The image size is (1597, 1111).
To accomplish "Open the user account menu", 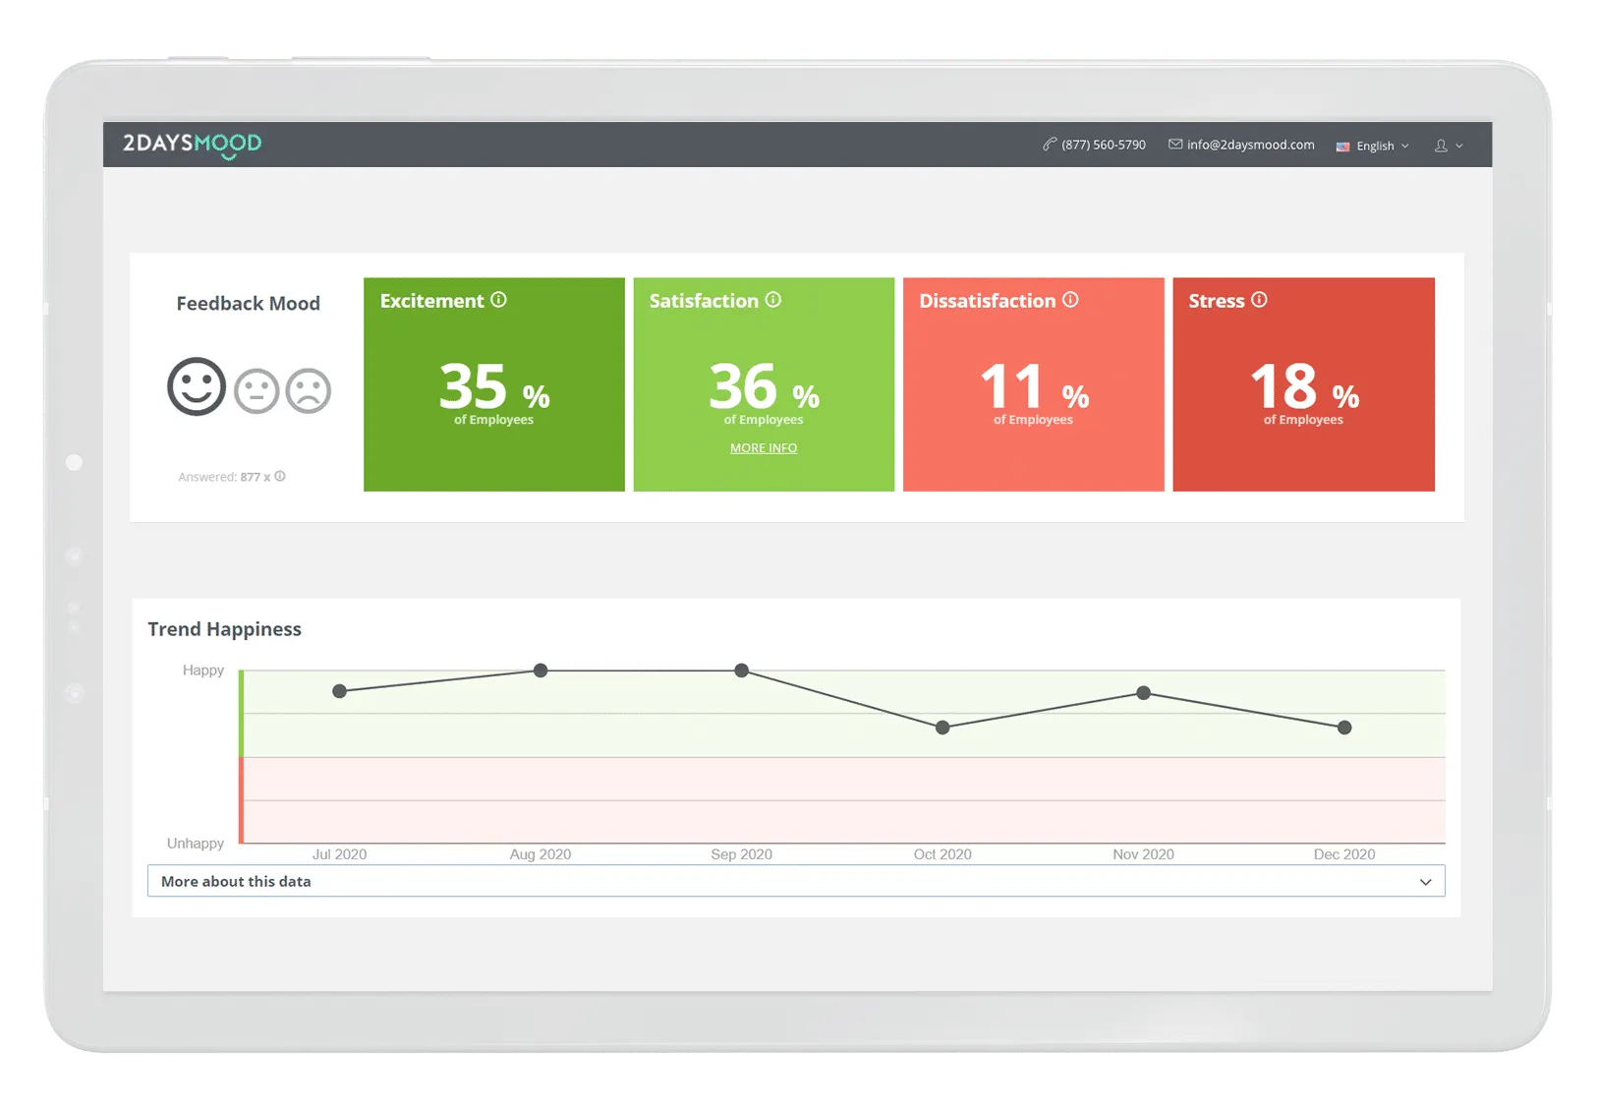I will [1449, 146].
